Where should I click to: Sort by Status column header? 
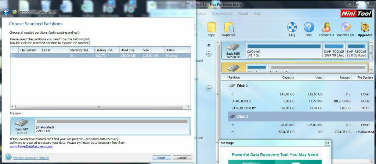coord(177,50)
